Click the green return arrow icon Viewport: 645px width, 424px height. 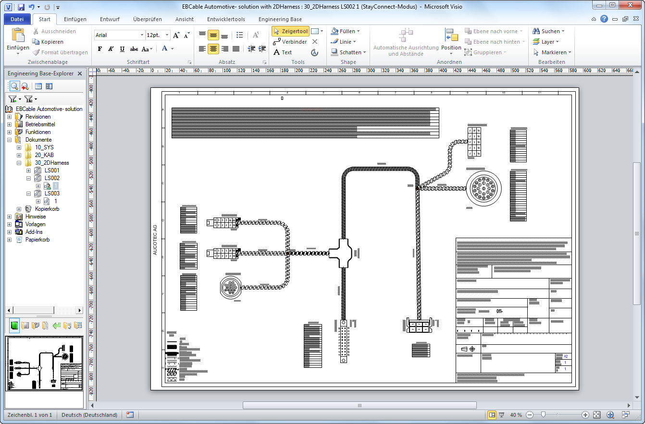(x=57, y=326)
